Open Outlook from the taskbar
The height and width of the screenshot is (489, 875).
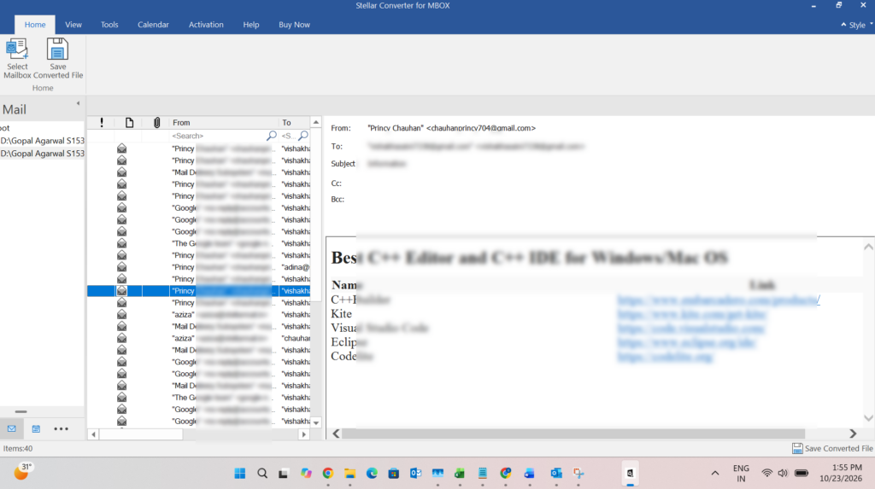click(x=416, y=474)
